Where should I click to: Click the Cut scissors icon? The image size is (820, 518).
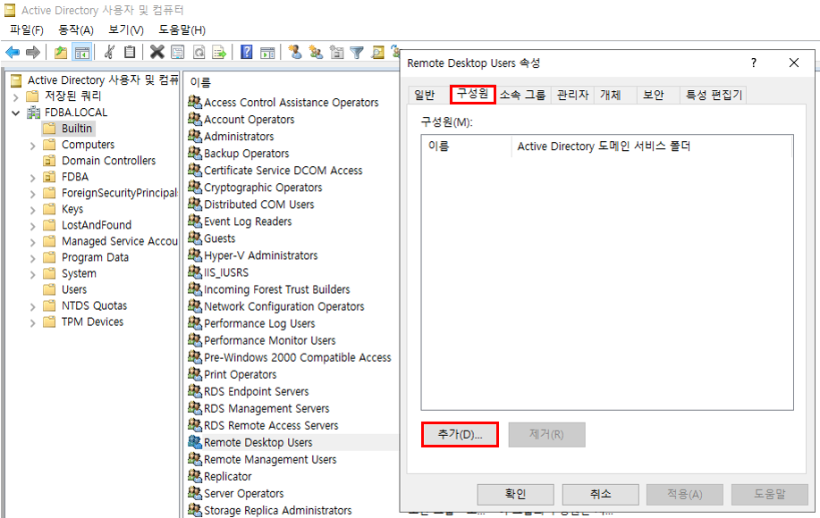(109, 52)
